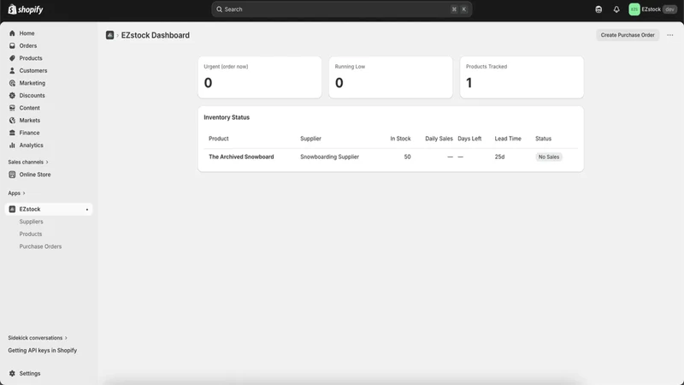
Task: Click Create Purchase Order button
Action: click(628, 35)
